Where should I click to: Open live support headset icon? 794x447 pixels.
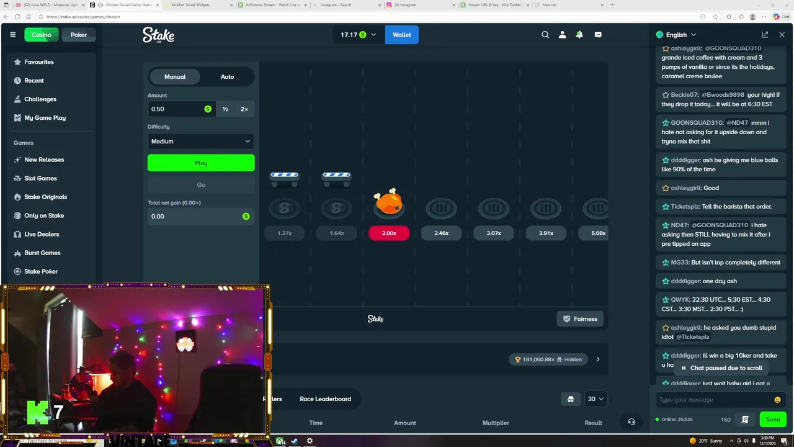[x=631, y=422]
